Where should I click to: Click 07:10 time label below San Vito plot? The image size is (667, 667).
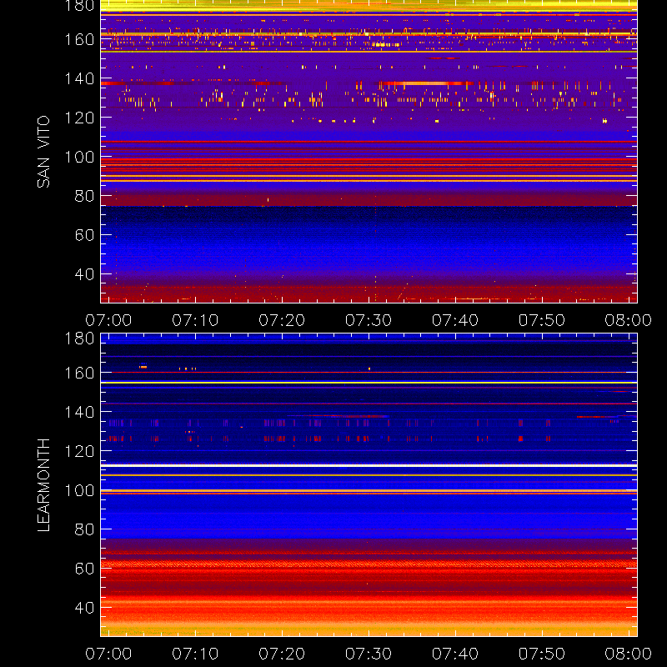[x=195, y=320]
